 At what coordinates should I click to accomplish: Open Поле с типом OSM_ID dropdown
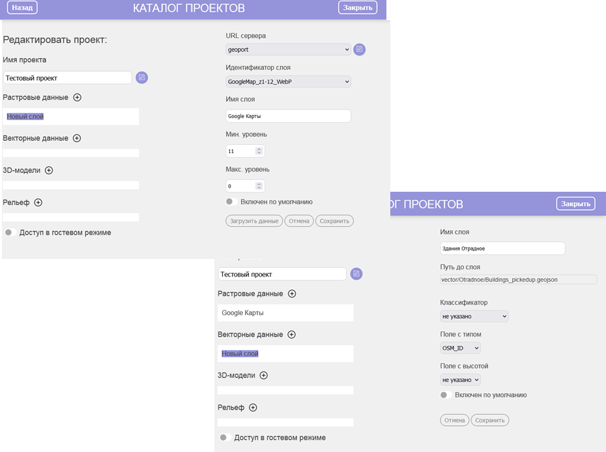pos(460,348)
